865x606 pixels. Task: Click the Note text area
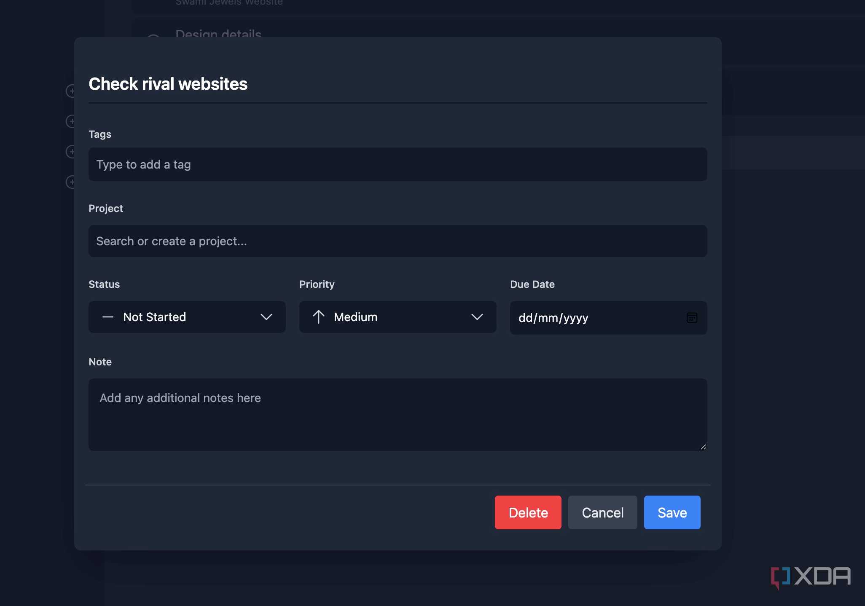pyautogui.click(x=398, y=415)
